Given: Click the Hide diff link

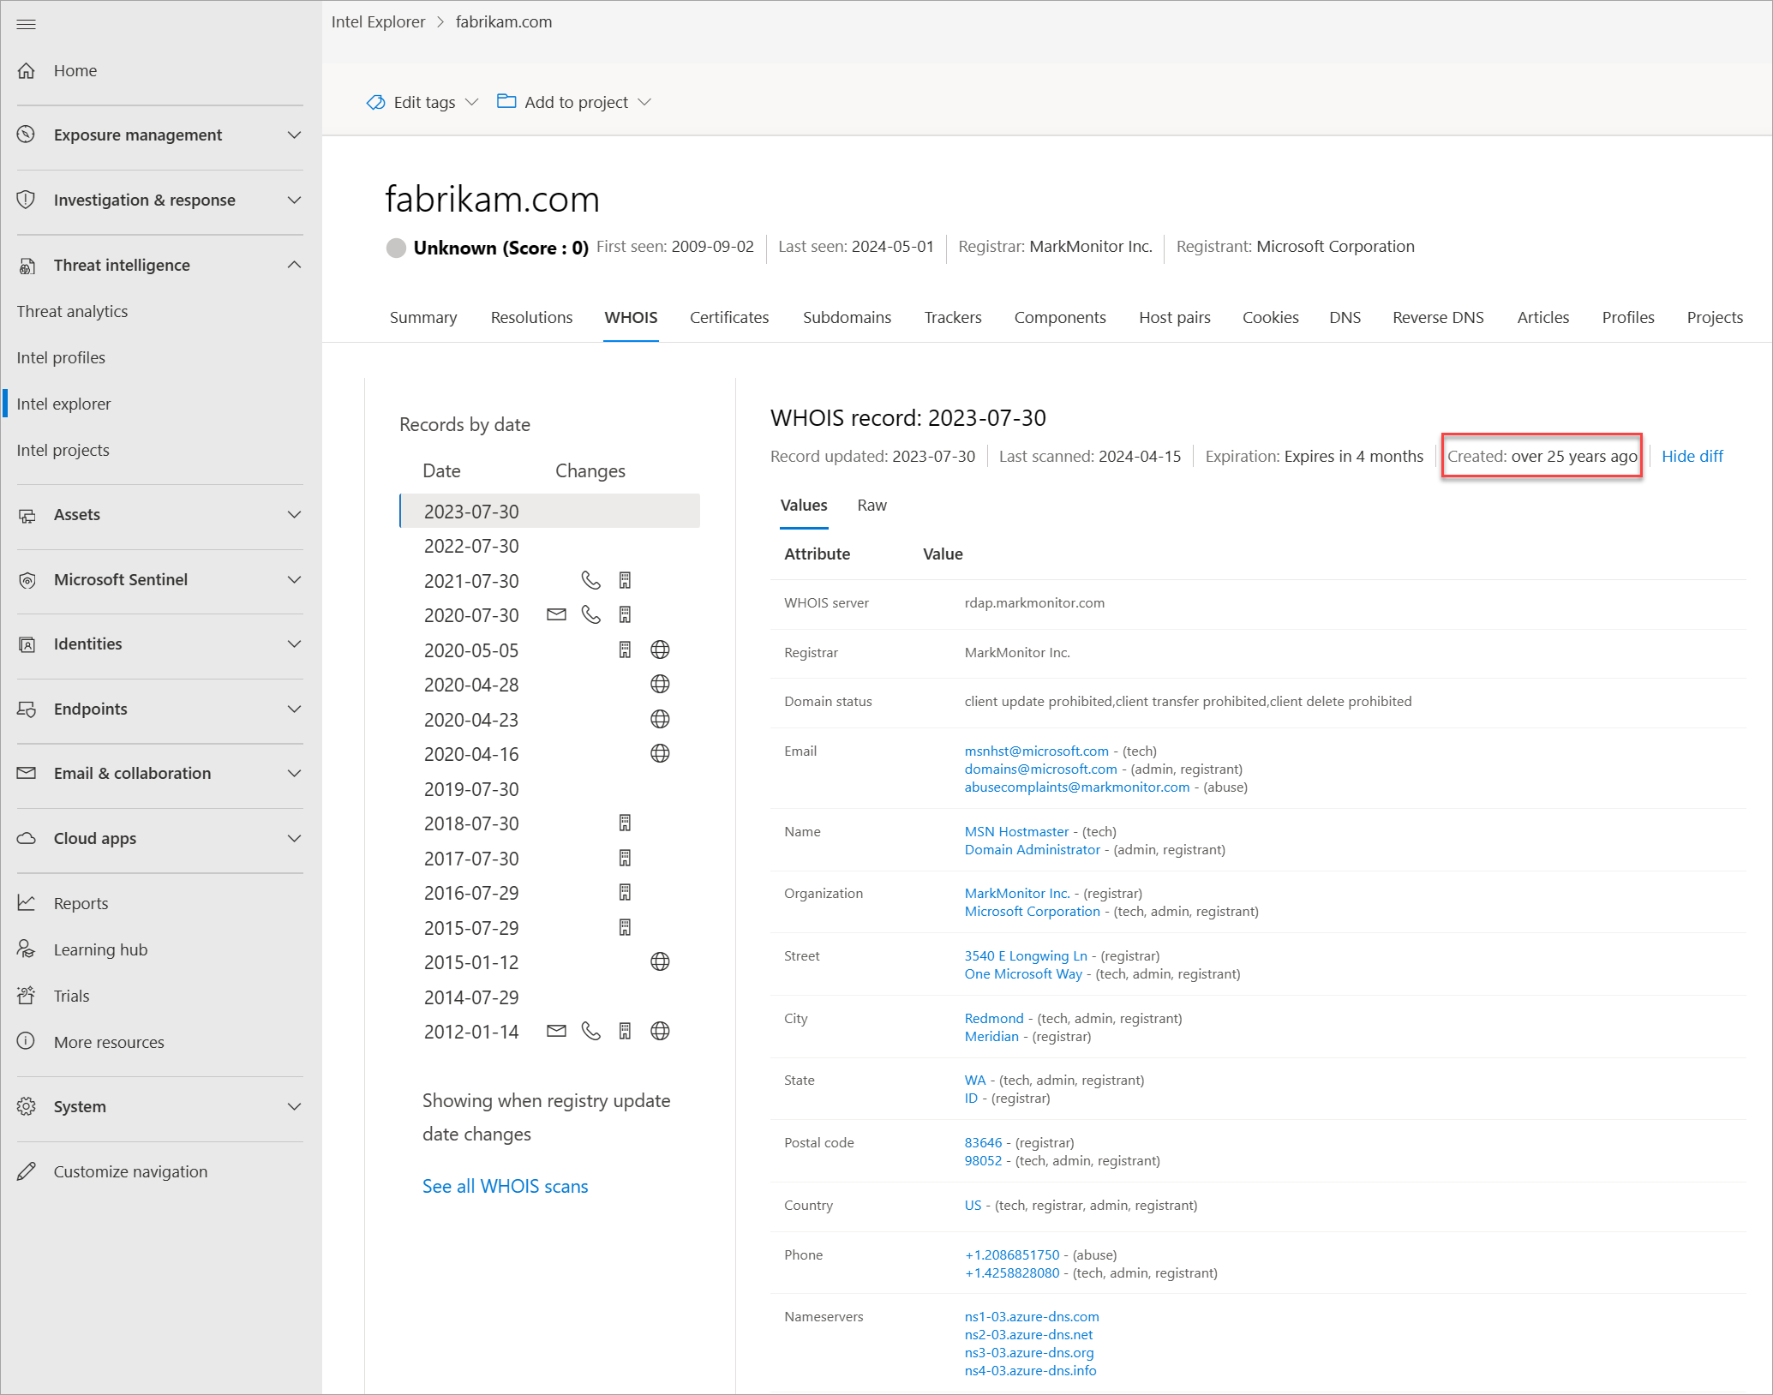Looking at the screenshot, I should click(x=1692, y=456).
